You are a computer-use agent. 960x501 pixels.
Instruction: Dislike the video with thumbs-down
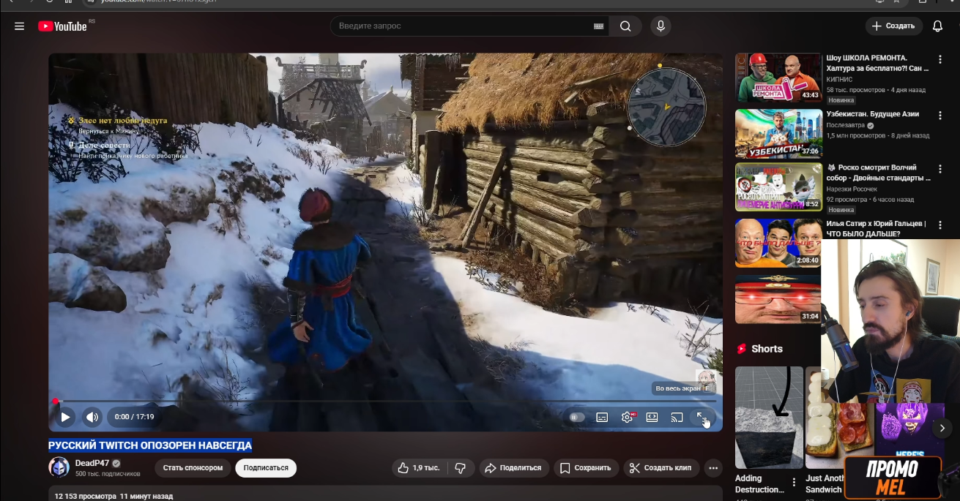[461, 468]
